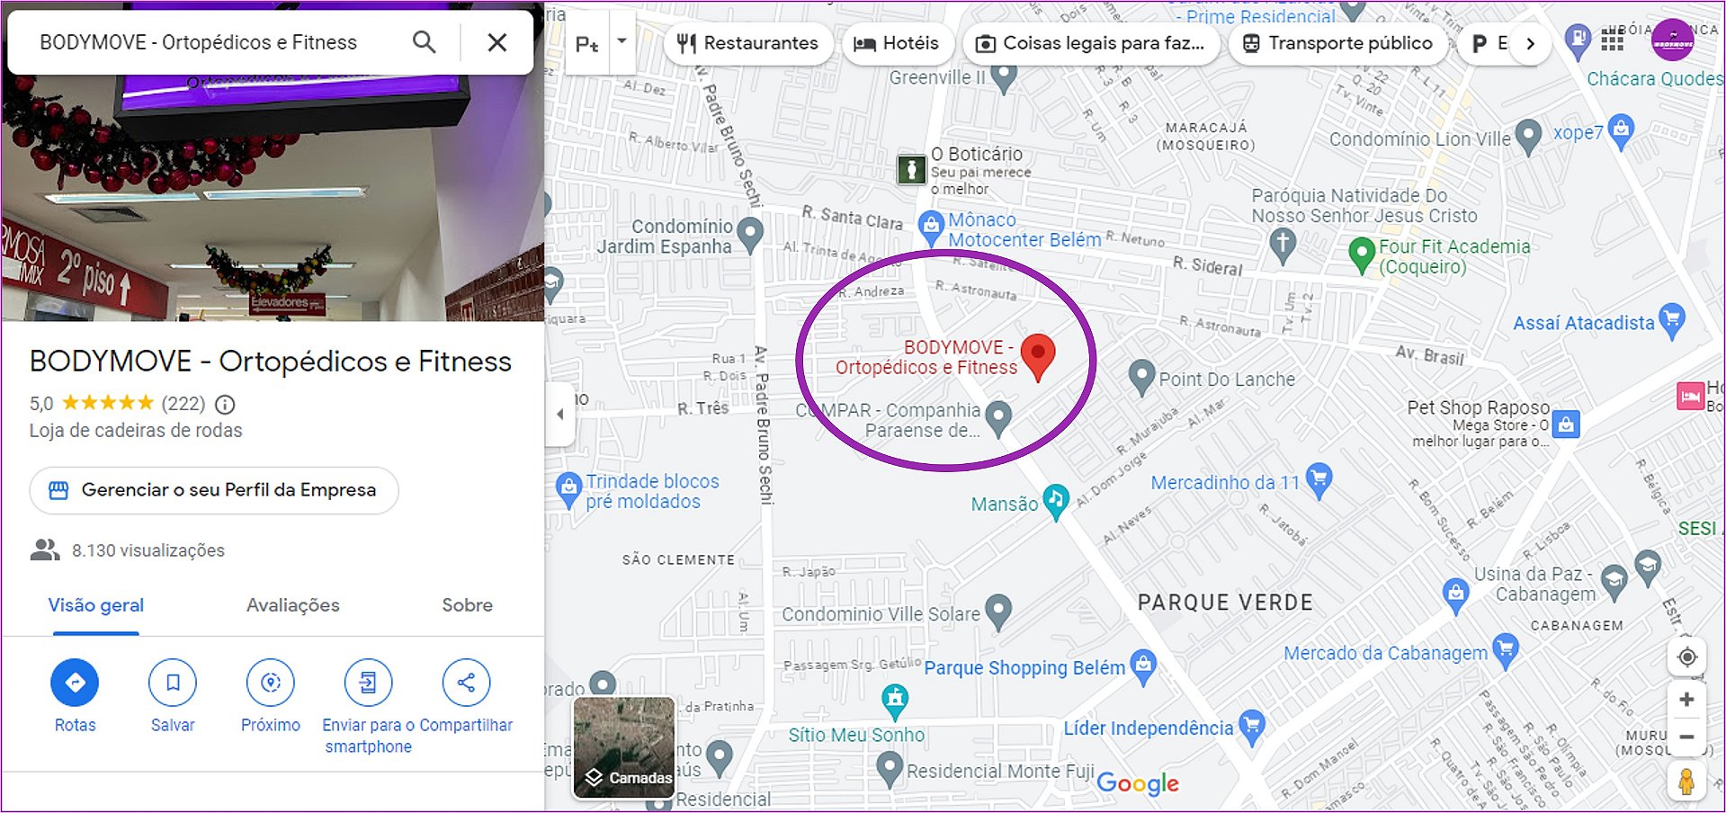Open the Sobre tab
Image resolution: width=1726 pixels, height=813 pixels.
point(467,605)
